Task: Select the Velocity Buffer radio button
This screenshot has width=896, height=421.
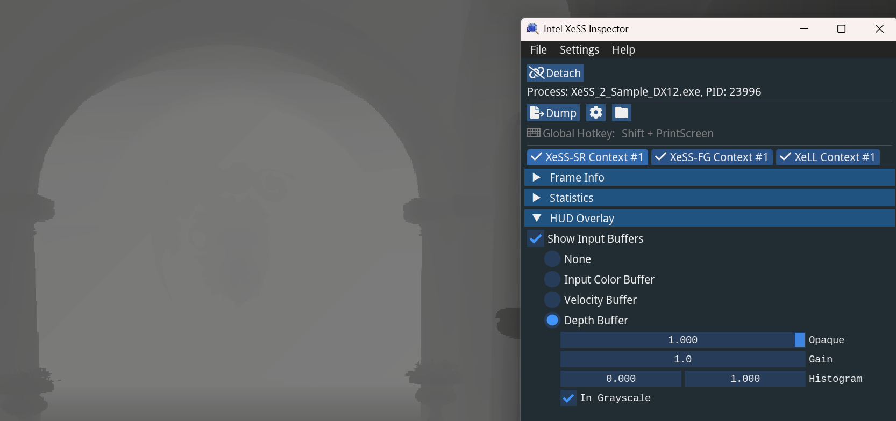Action: pyautogui.click(x=552, y=300)
